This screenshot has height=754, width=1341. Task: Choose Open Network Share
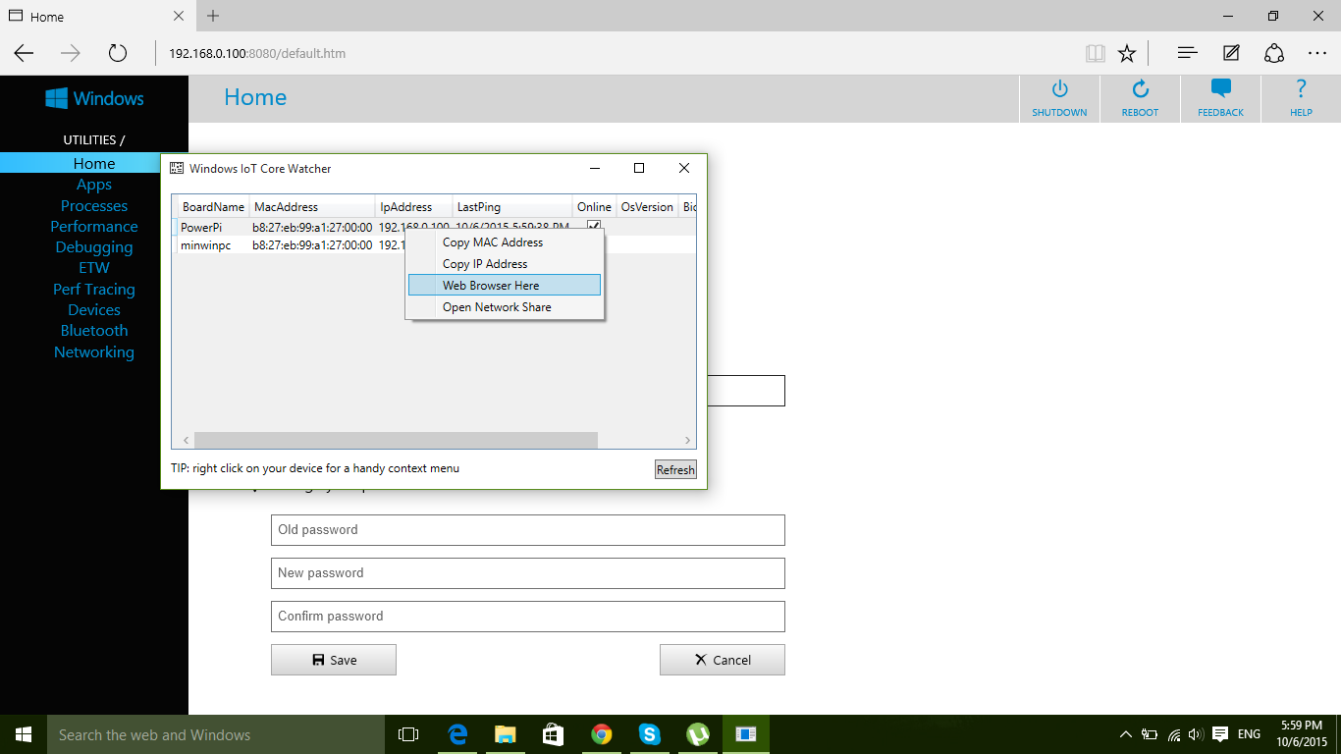pyautogui.click(x=505, y=307)
